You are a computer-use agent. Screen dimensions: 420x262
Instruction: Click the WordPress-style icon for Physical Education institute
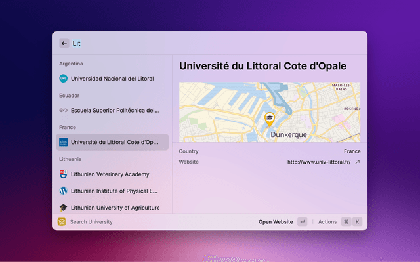coord(64,191)
